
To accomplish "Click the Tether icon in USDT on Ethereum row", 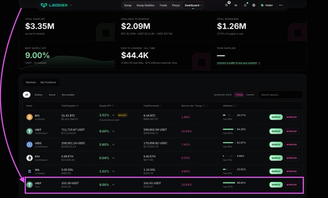I will [29, 131].
